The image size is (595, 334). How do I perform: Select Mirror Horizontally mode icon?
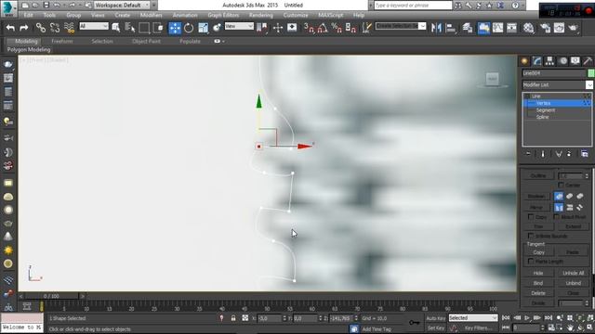pyautogui.click(x=559, y=207)
